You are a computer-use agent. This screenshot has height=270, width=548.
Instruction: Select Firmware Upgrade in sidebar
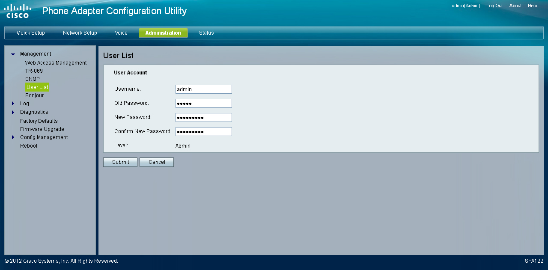click(x=42, y=129)
